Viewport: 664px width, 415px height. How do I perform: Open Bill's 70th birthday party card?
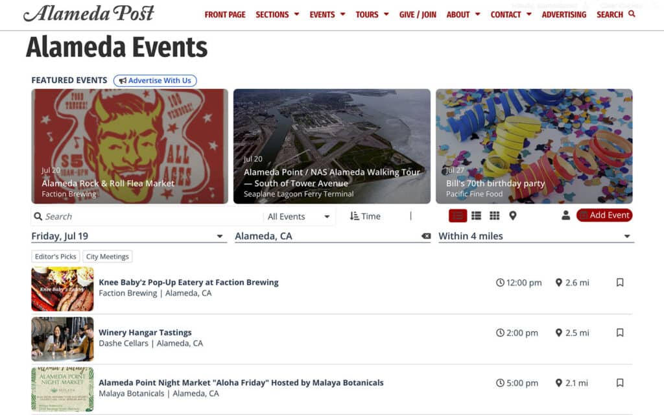coord(534,146)
